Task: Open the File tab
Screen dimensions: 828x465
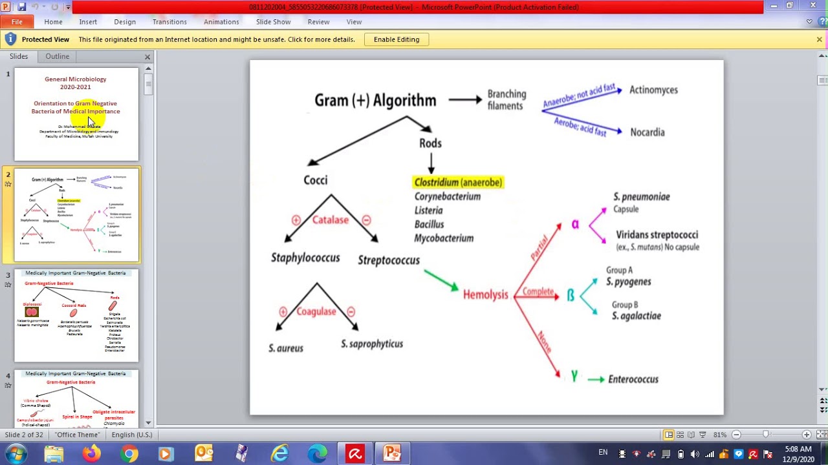Action: coord(17,22)
